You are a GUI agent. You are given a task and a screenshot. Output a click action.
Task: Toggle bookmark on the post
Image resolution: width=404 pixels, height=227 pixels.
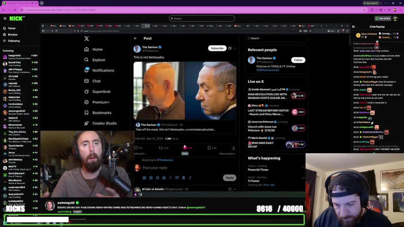click(209, 148)
